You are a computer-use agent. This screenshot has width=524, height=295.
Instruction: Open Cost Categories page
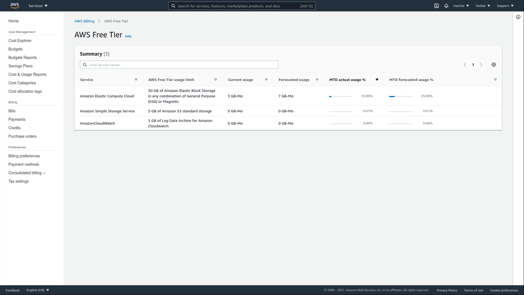[22, 83]
